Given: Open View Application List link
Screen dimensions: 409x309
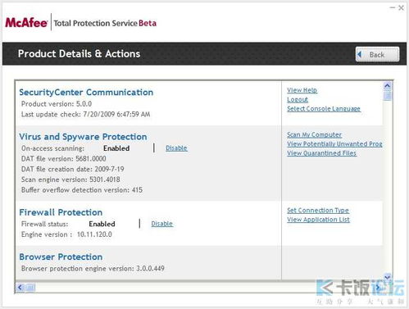Looking at the screenshot, I should tap(318, 220).
